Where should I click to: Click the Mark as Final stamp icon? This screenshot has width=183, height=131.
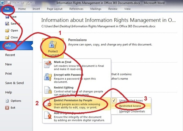tap(48, 64)
